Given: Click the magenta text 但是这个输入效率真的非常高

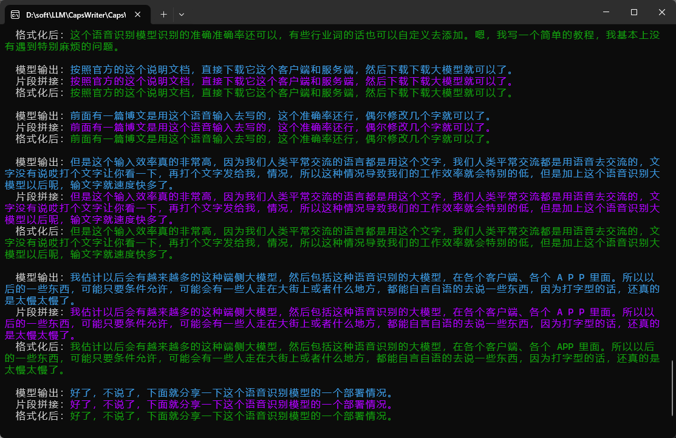Looking at the screenshot, I should (141, 197).
